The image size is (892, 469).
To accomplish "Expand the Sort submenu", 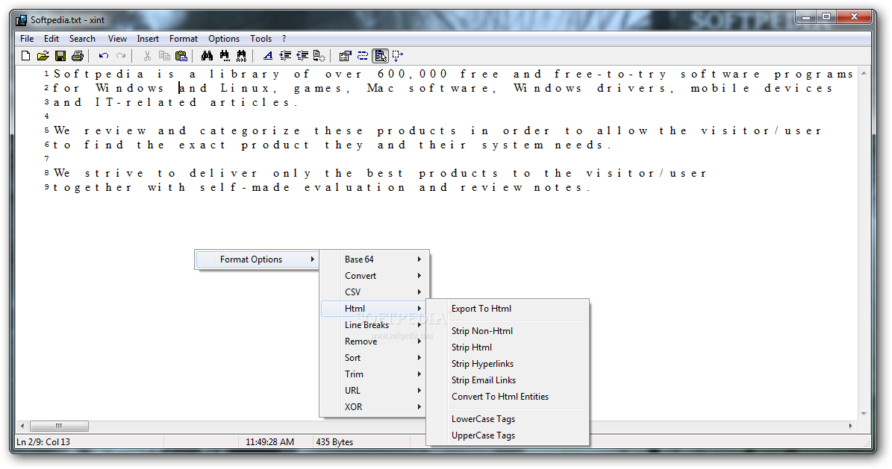I will (372, 358).
